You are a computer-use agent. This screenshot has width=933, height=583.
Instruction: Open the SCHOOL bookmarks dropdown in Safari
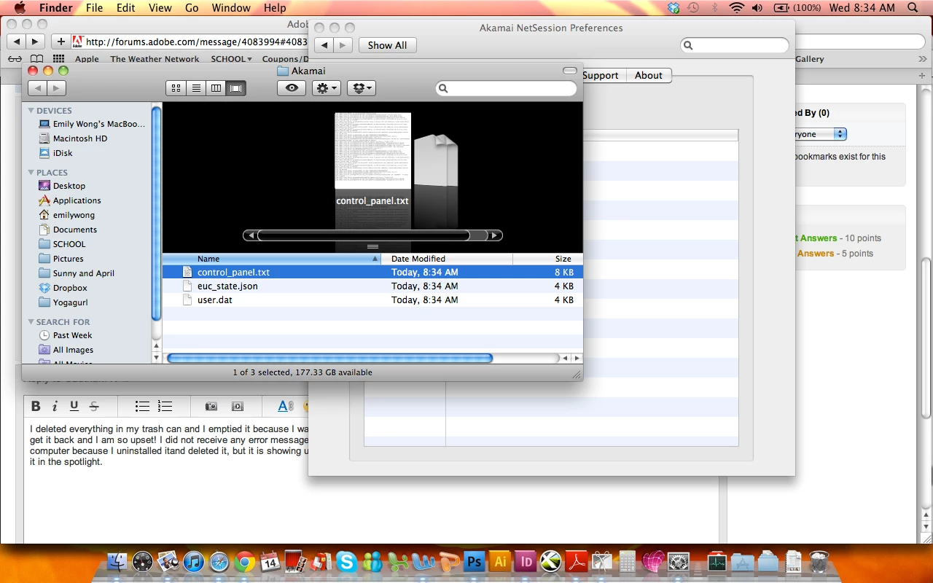[x=231, y=59]
